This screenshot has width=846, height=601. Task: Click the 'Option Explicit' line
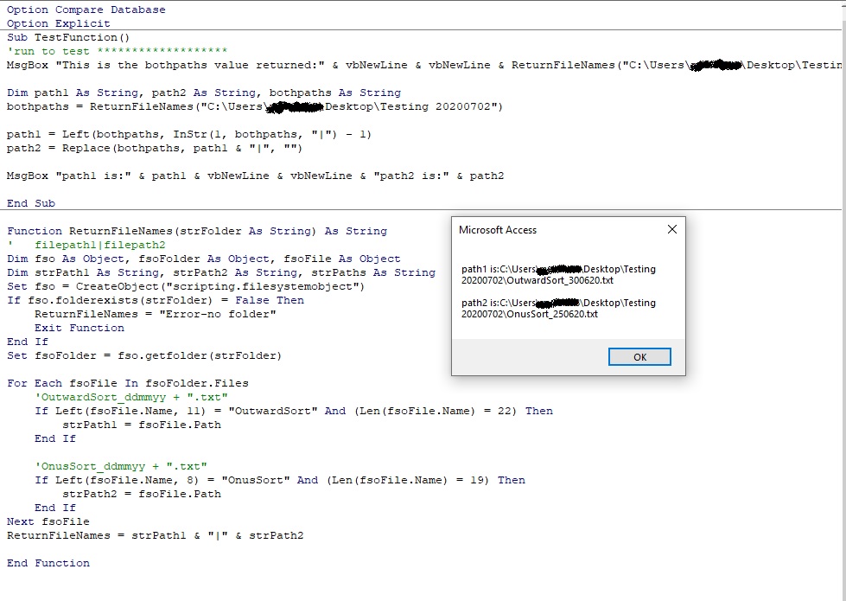58,23
